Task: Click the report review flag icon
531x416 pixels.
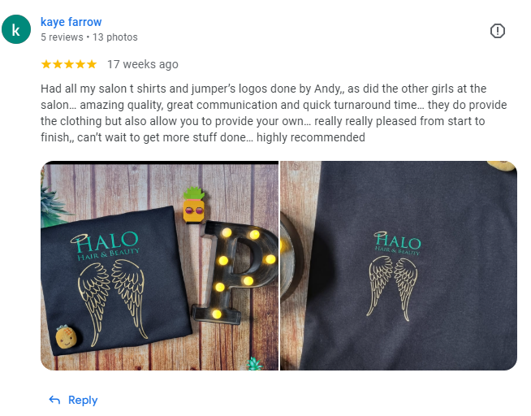Action: coord(497,31)
